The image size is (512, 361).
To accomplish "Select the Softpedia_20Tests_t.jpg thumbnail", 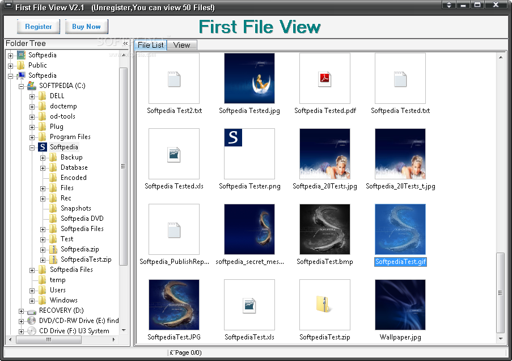I will [x=400, y=154].
